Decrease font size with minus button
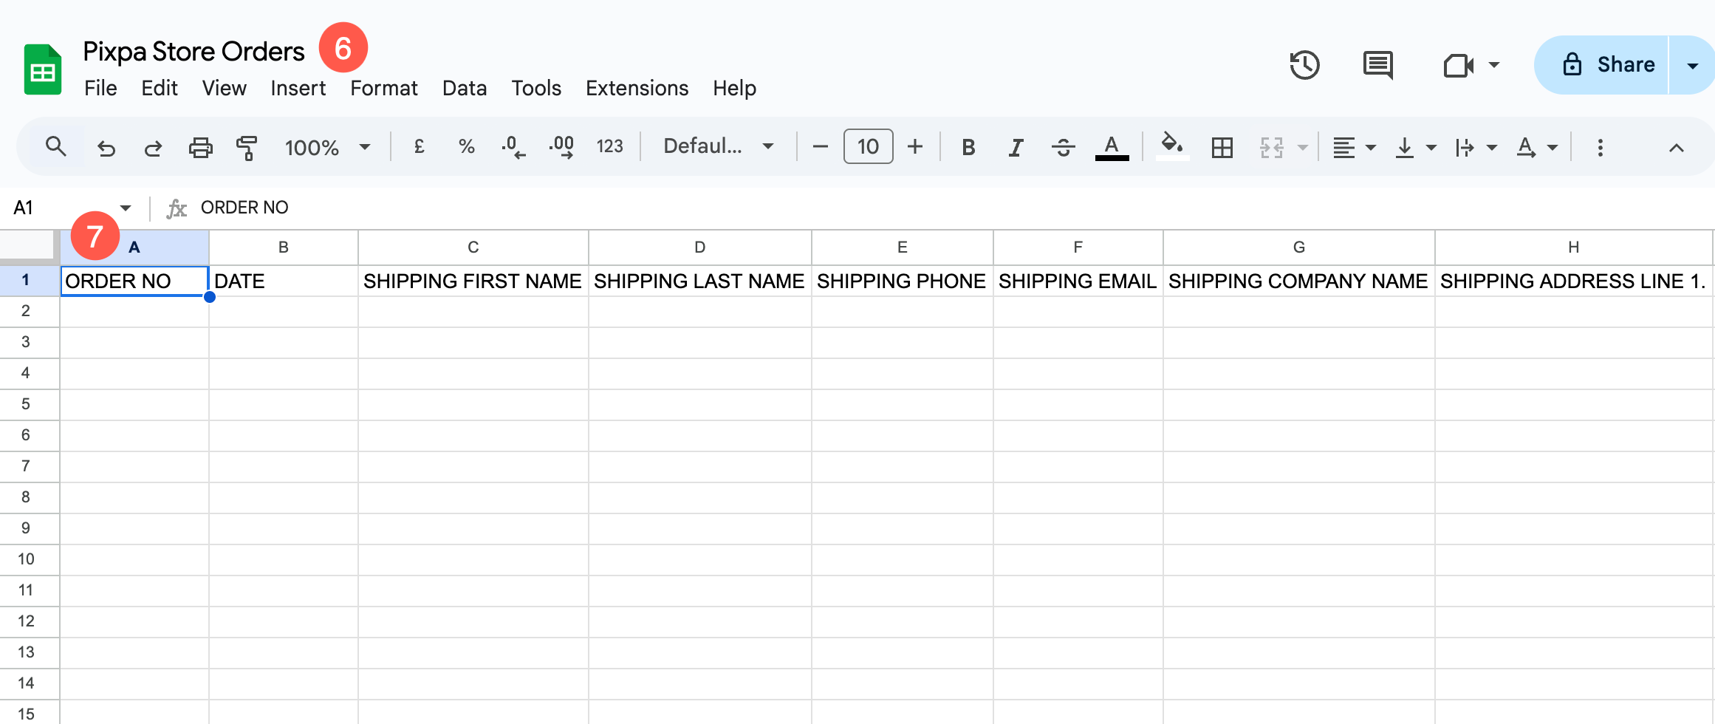1715x724 pixels. pyautogui.click(x=820, y=147)
